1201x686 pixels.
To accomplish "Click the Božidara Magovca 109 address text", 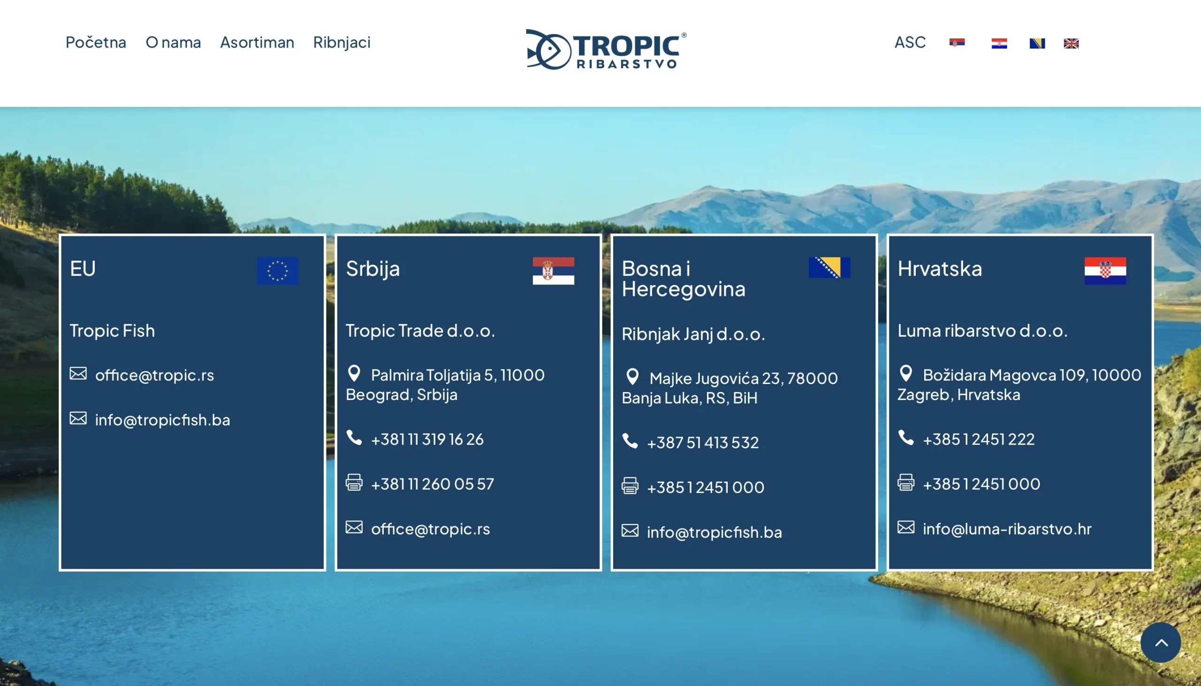I will pyautogui.click(x=1019, y=384).
